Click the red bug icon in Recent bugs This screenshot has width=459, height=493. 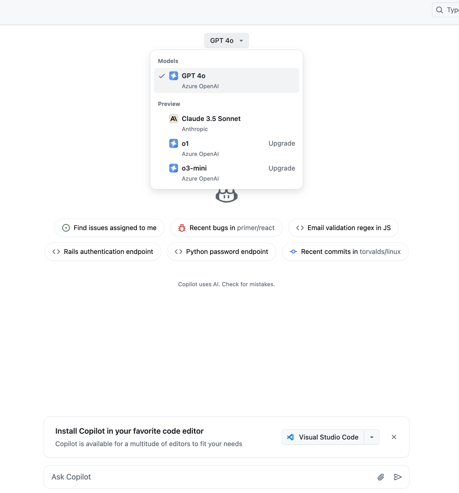(x=182, y=228)
